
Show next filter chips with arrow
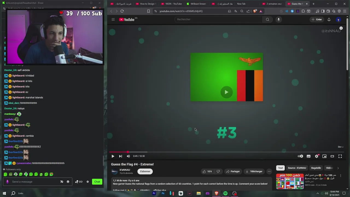point(338,168)
